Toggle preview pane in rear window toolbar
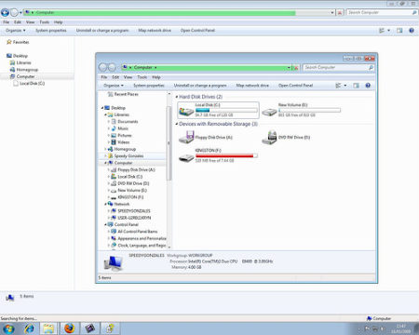419x335 pixels. point(399,31)
